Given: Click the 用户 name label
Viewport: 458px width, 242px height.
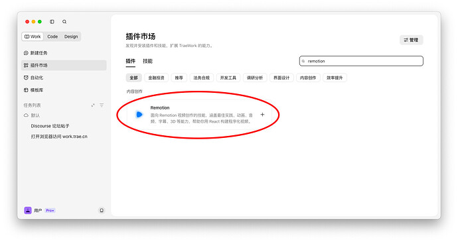Looking at the screenshot, I should click(x=38, y=210).
